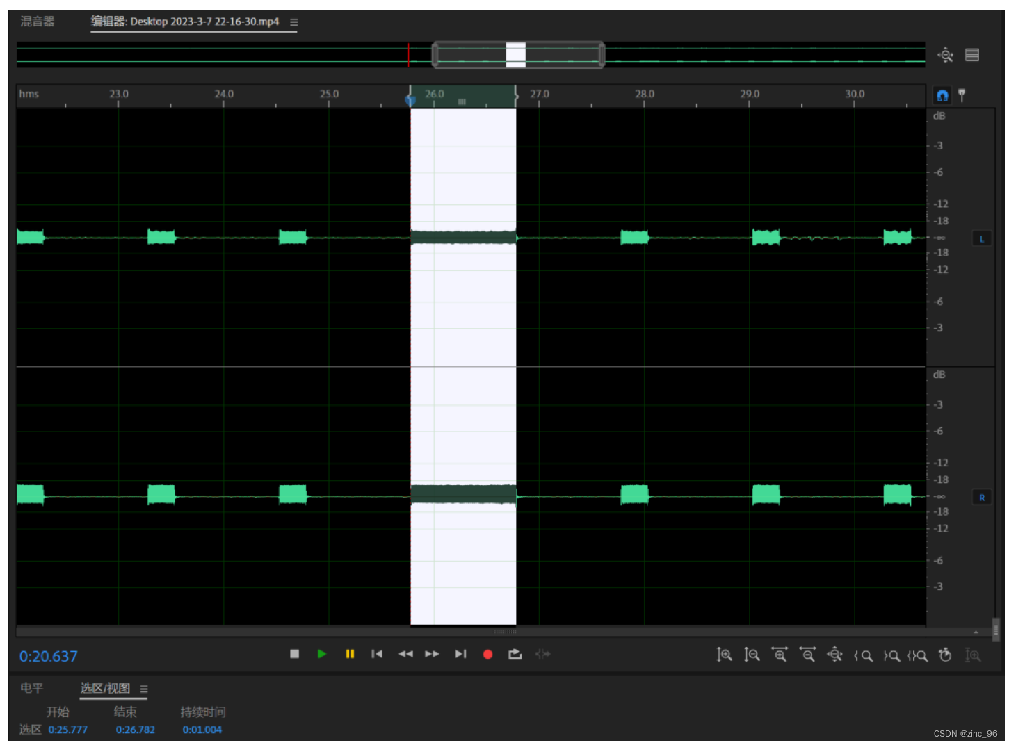Move playhead to next marker

coord(460,654)
